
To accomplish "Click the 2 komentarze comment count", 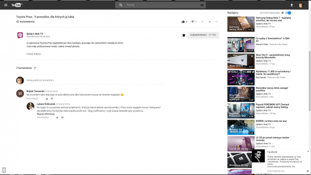I will [24, 68].
